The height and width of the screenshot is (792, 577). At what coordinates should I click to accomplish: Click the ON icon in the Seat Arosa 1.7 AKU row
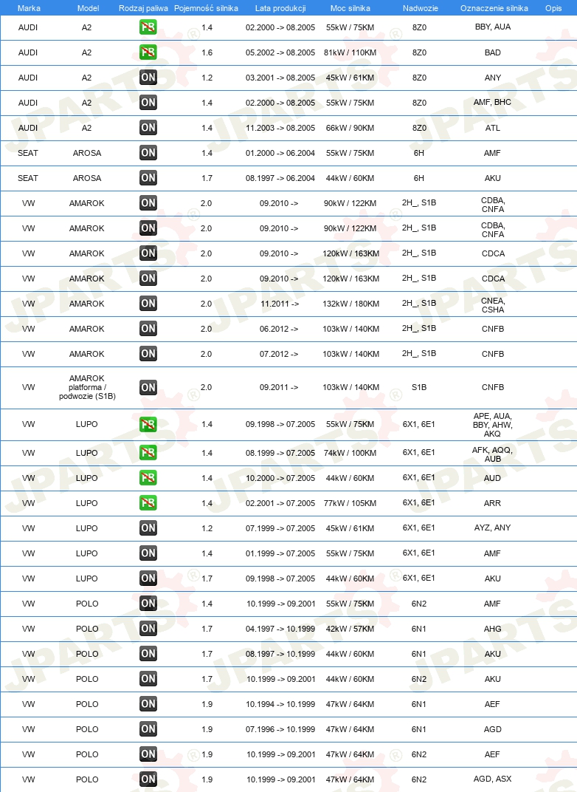[x=148, y=178]
